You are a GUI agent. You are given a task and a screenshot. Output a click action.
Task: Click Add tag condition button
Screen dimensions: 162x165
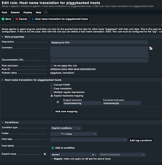[x=141, y=140]
